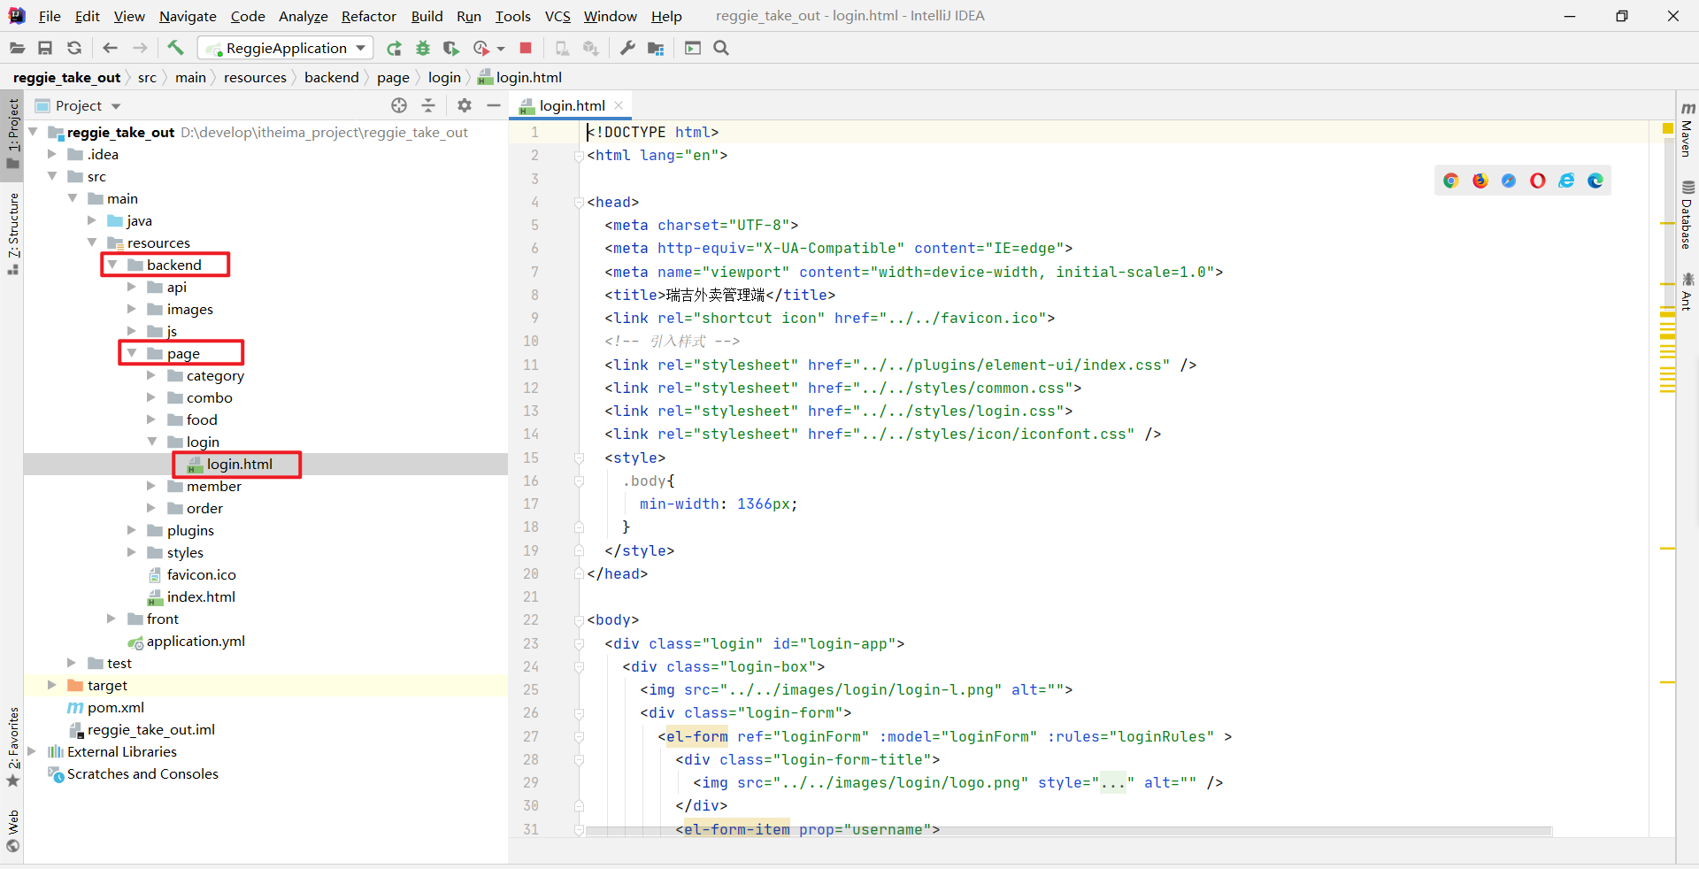Collapse all in Project panel
1699x869 pixels.
428,105
